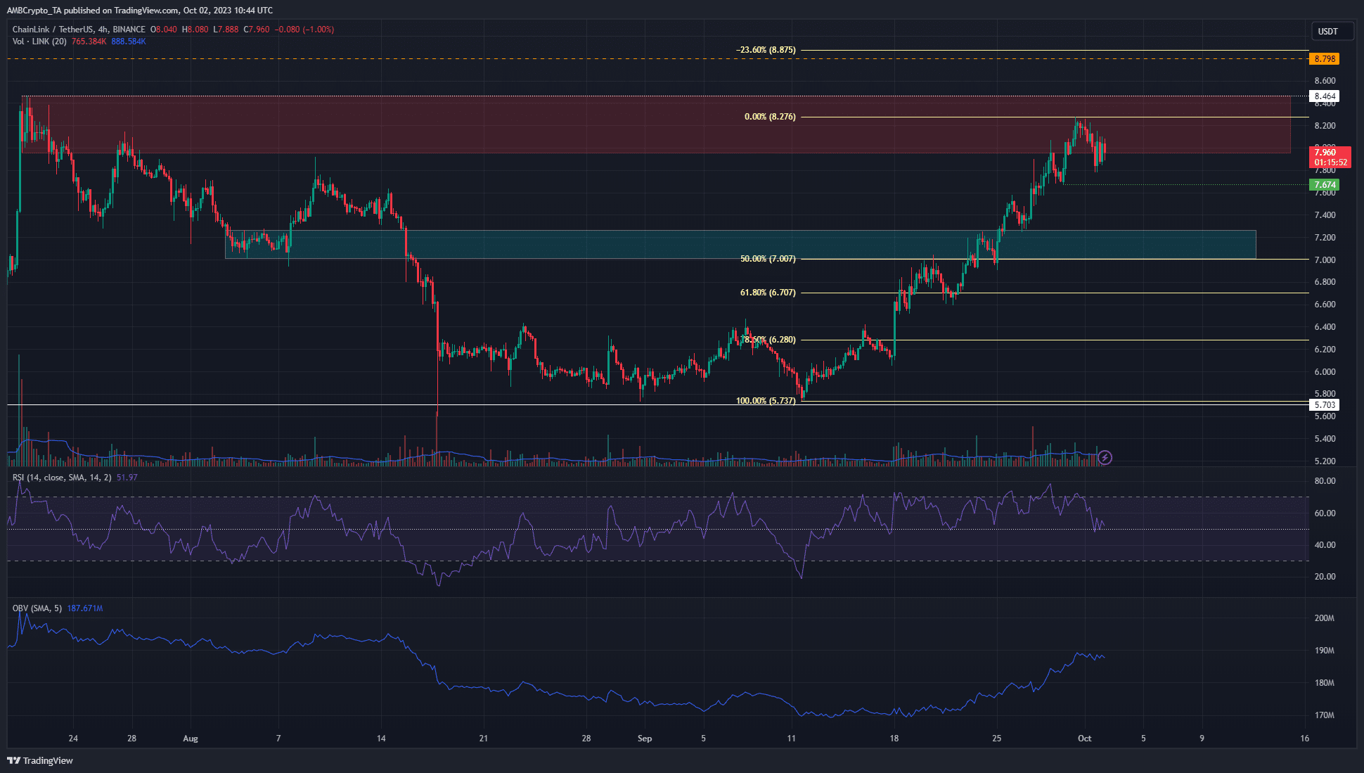This screenshot has width=1364, height=773.
Task: Click the 0.00% (8.276) Fibonacci label
Action: pyautogui.click(x=770, y=117)
